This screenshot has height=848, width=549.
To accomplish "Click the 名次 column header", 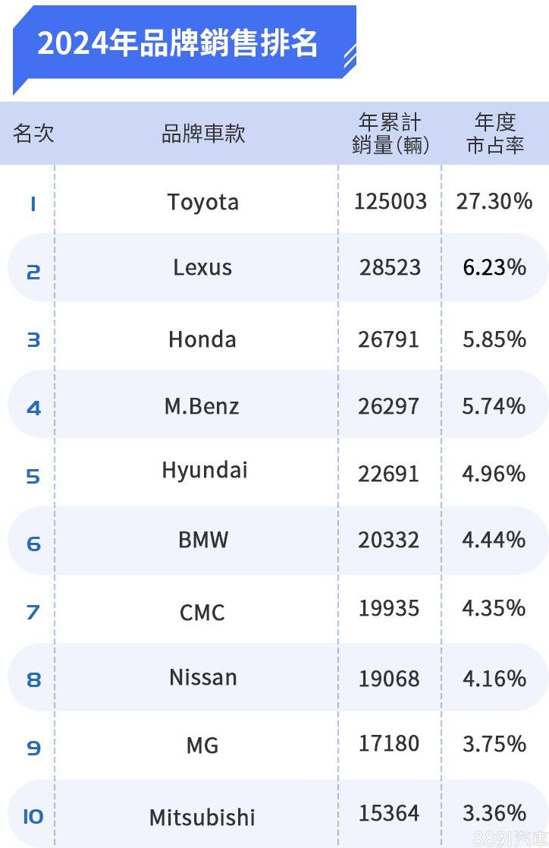I will coord(33,134).
